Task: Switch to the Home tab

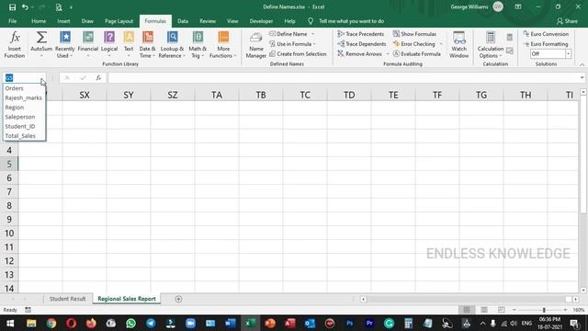Action: coord(39,21)
